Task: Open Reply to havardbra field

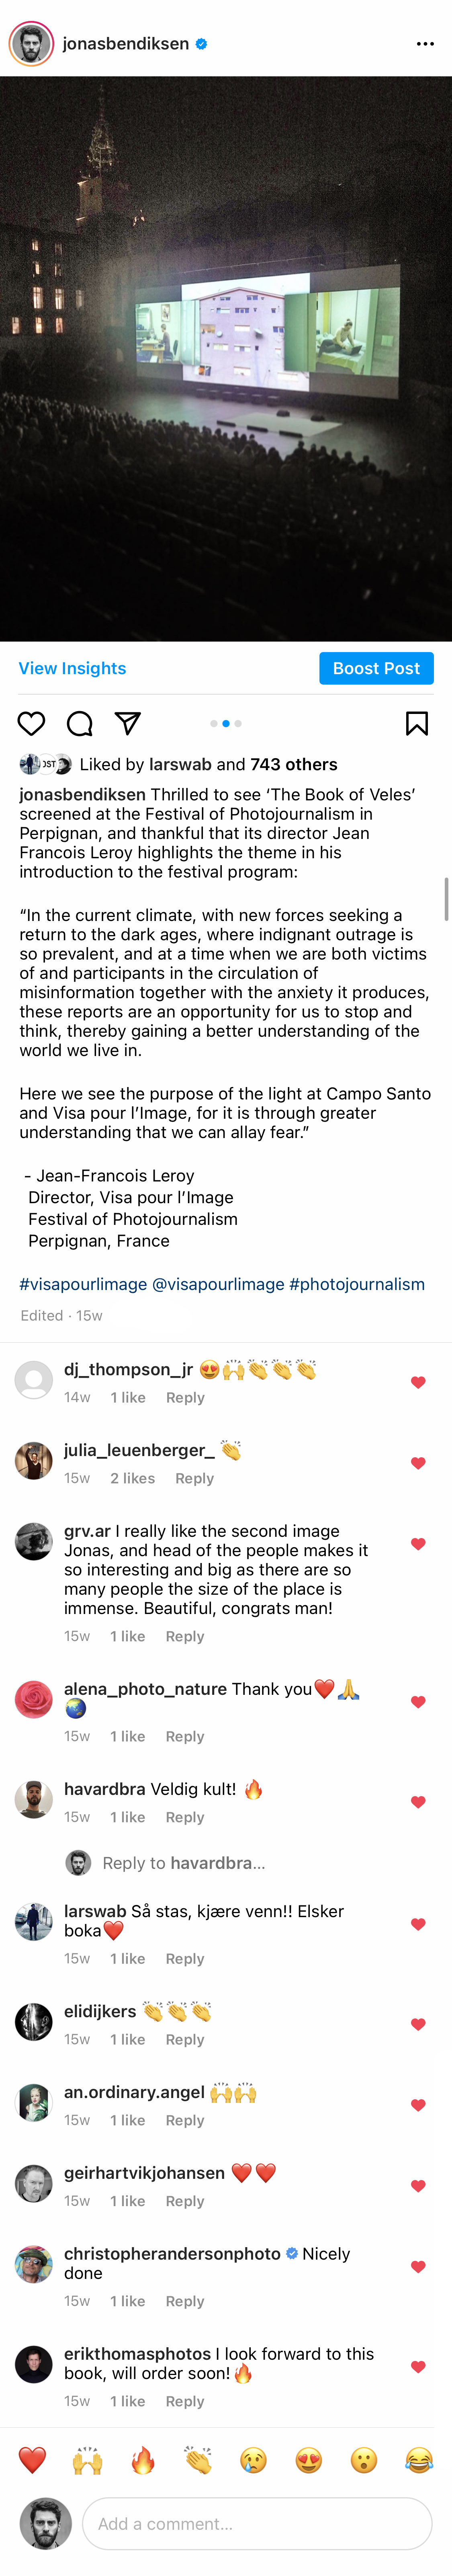Action: 184,1863
